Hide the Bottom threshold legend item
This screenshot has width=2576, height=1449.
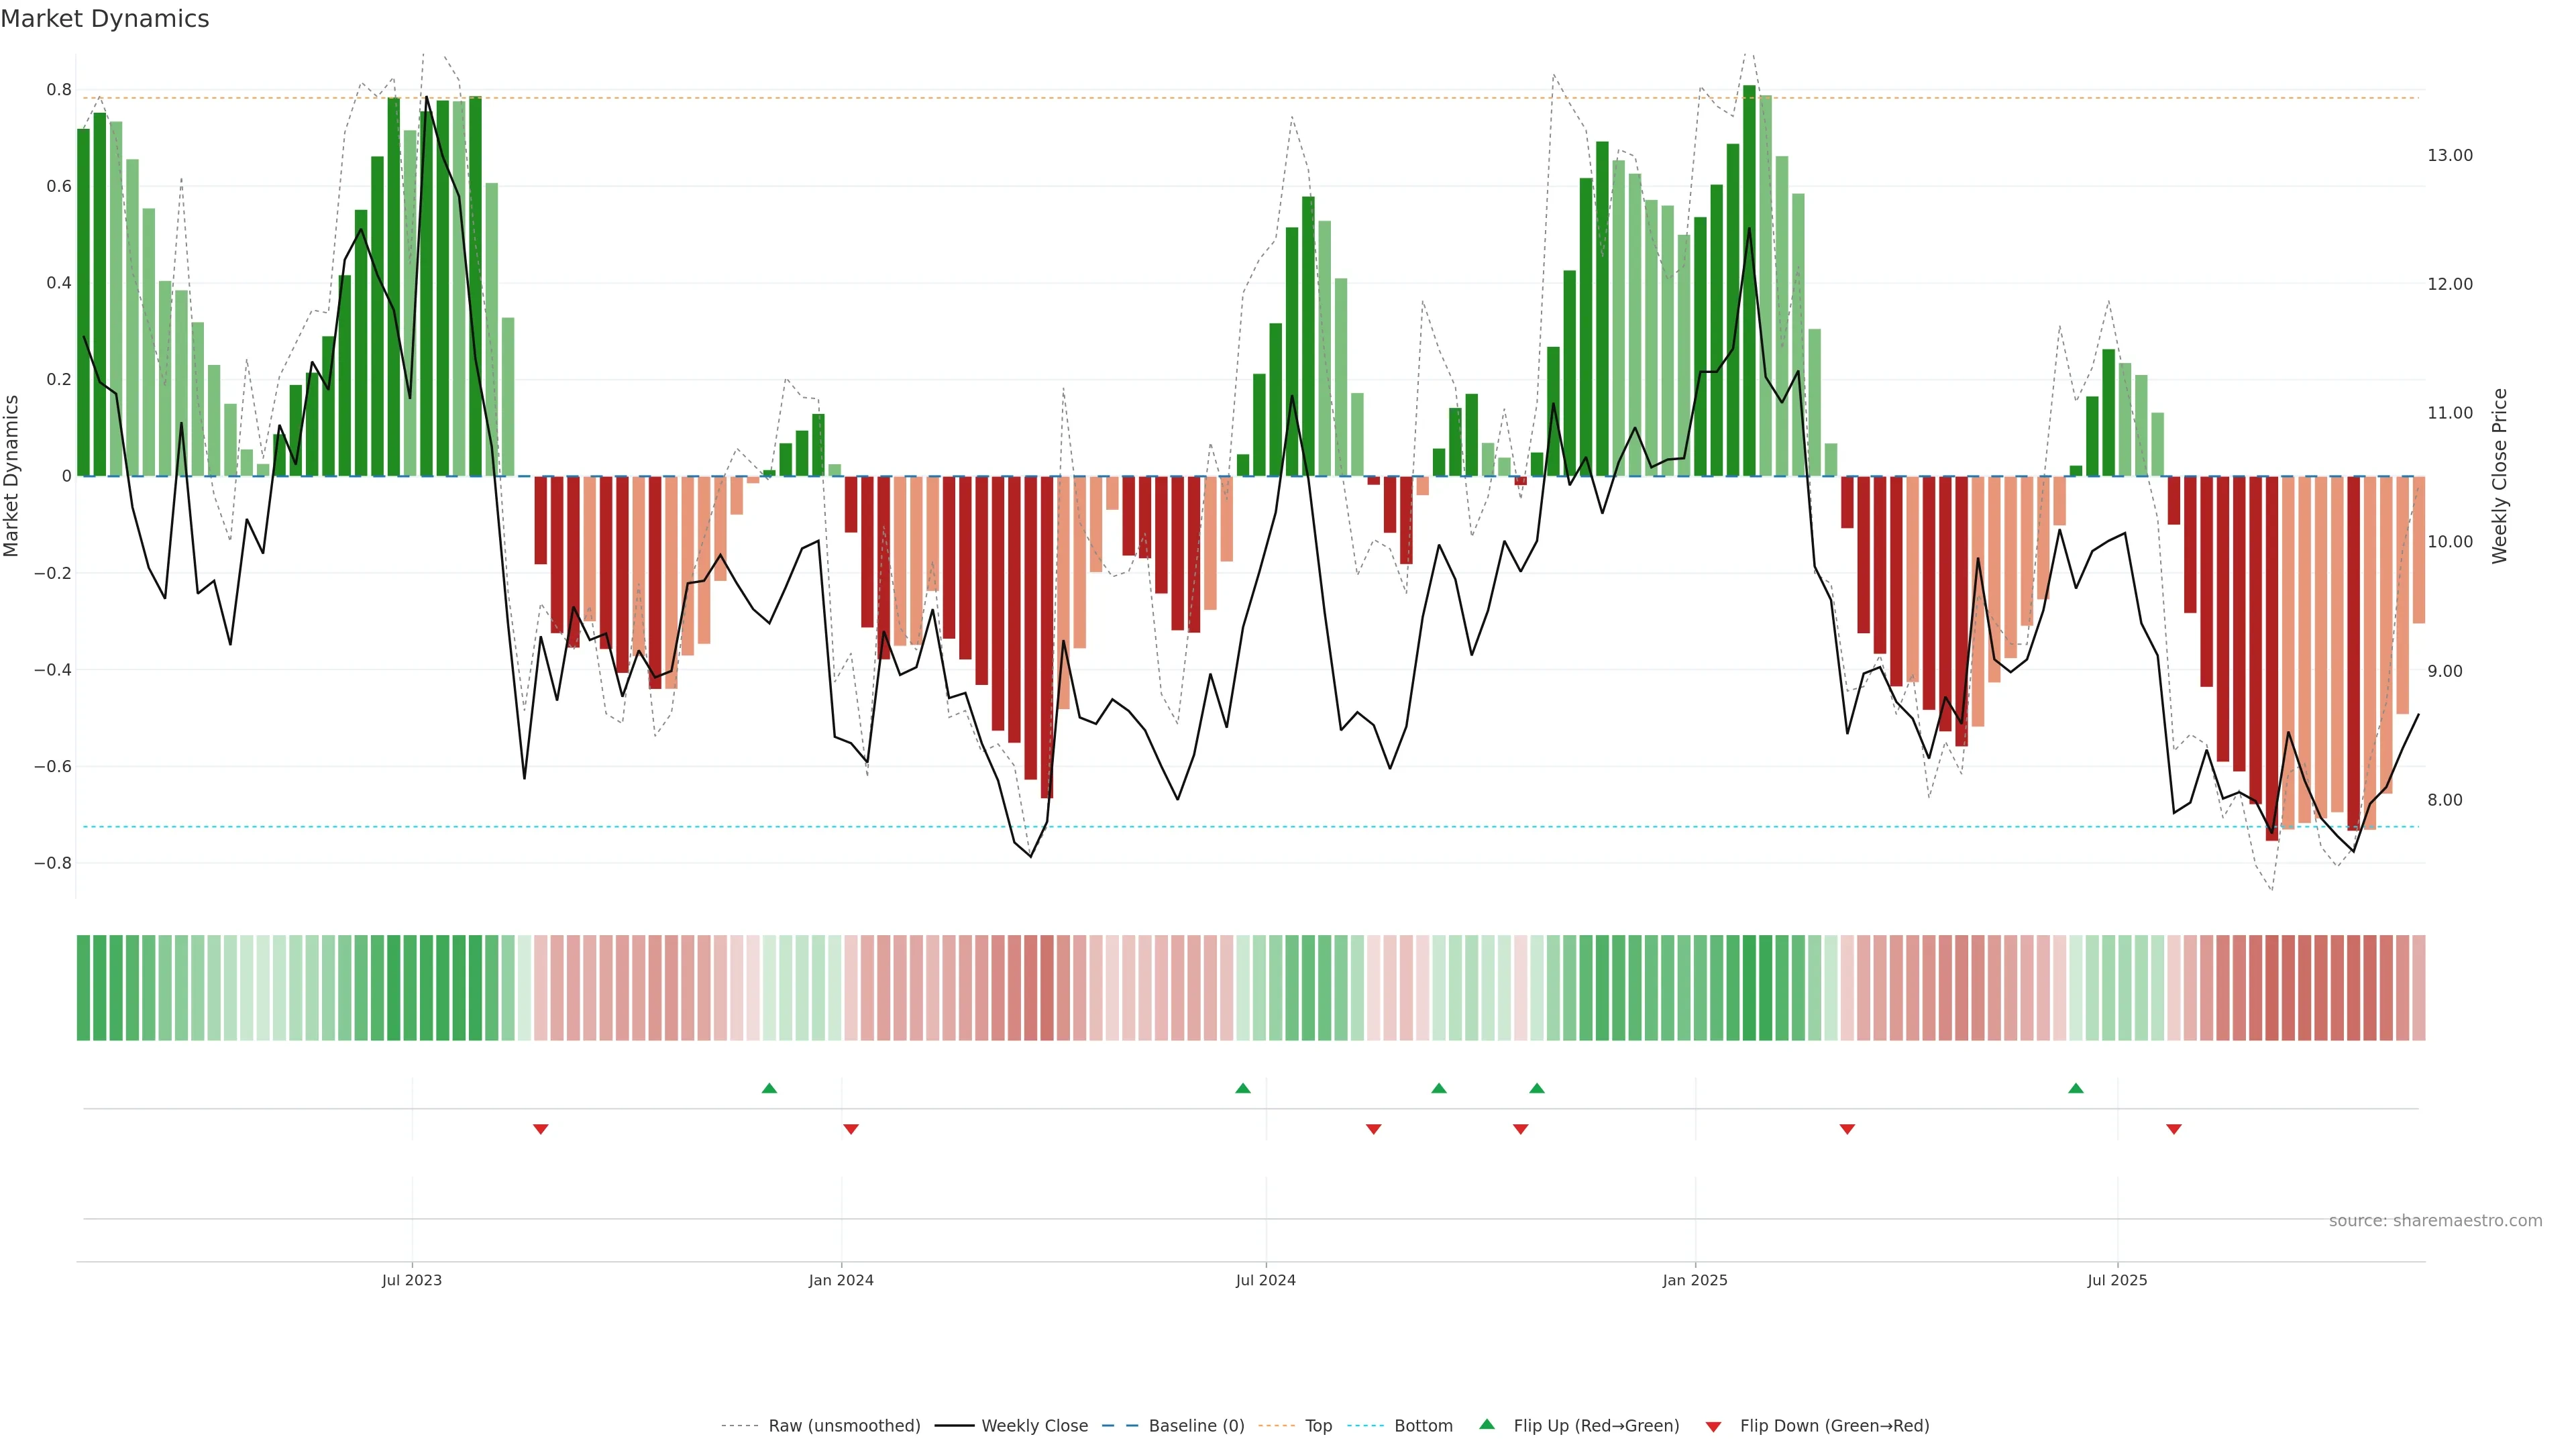pyautogui.click(x=1423, y=1426)
